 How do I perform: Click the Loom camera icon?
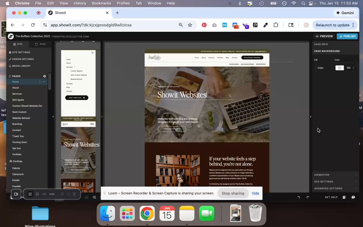pyautogui.click(x=16, y=194)
